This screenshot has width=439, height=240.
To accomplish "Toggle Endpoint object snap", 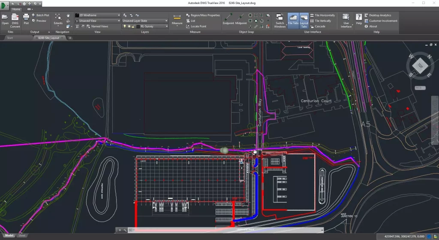I will click(x=228, y=19).
